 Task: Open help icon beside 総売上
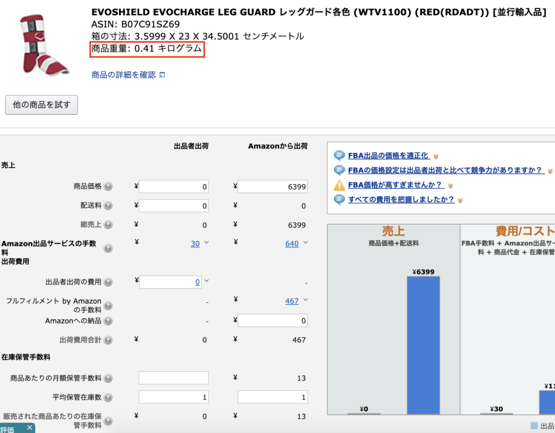point(108,225)
